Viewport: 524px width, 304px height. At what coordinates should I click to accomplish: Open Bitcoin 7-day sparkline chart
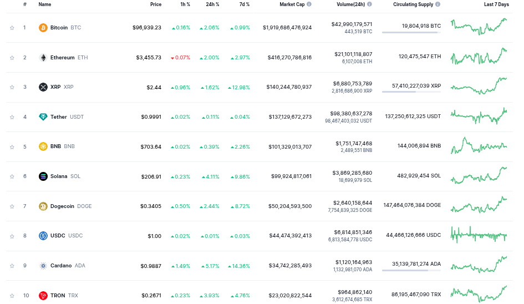point(479,27)
